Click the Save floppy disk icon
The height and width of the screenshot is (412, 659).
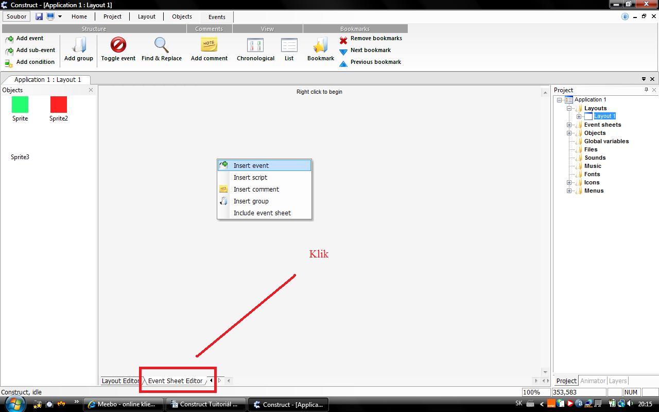pos(39,16)
